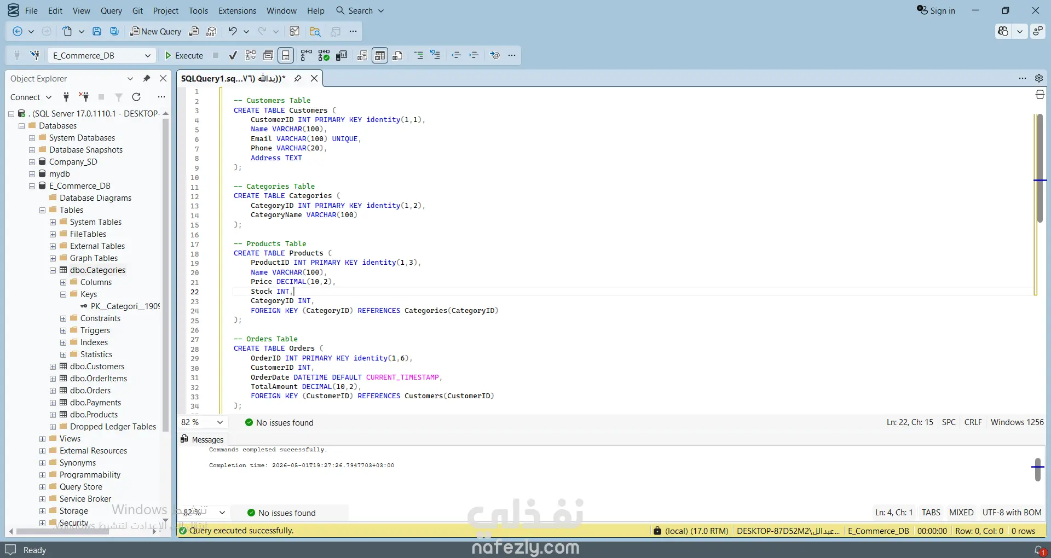This screenshot has width=1051, height=558.
Task: Toggle pin on SQLQuery1 tab
Action: coord(298,78)
